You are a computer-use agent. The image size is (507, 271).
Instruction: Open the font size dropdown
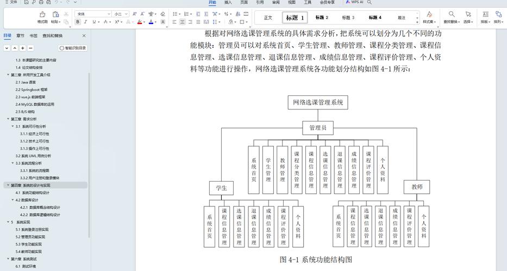tap(126, 14)
